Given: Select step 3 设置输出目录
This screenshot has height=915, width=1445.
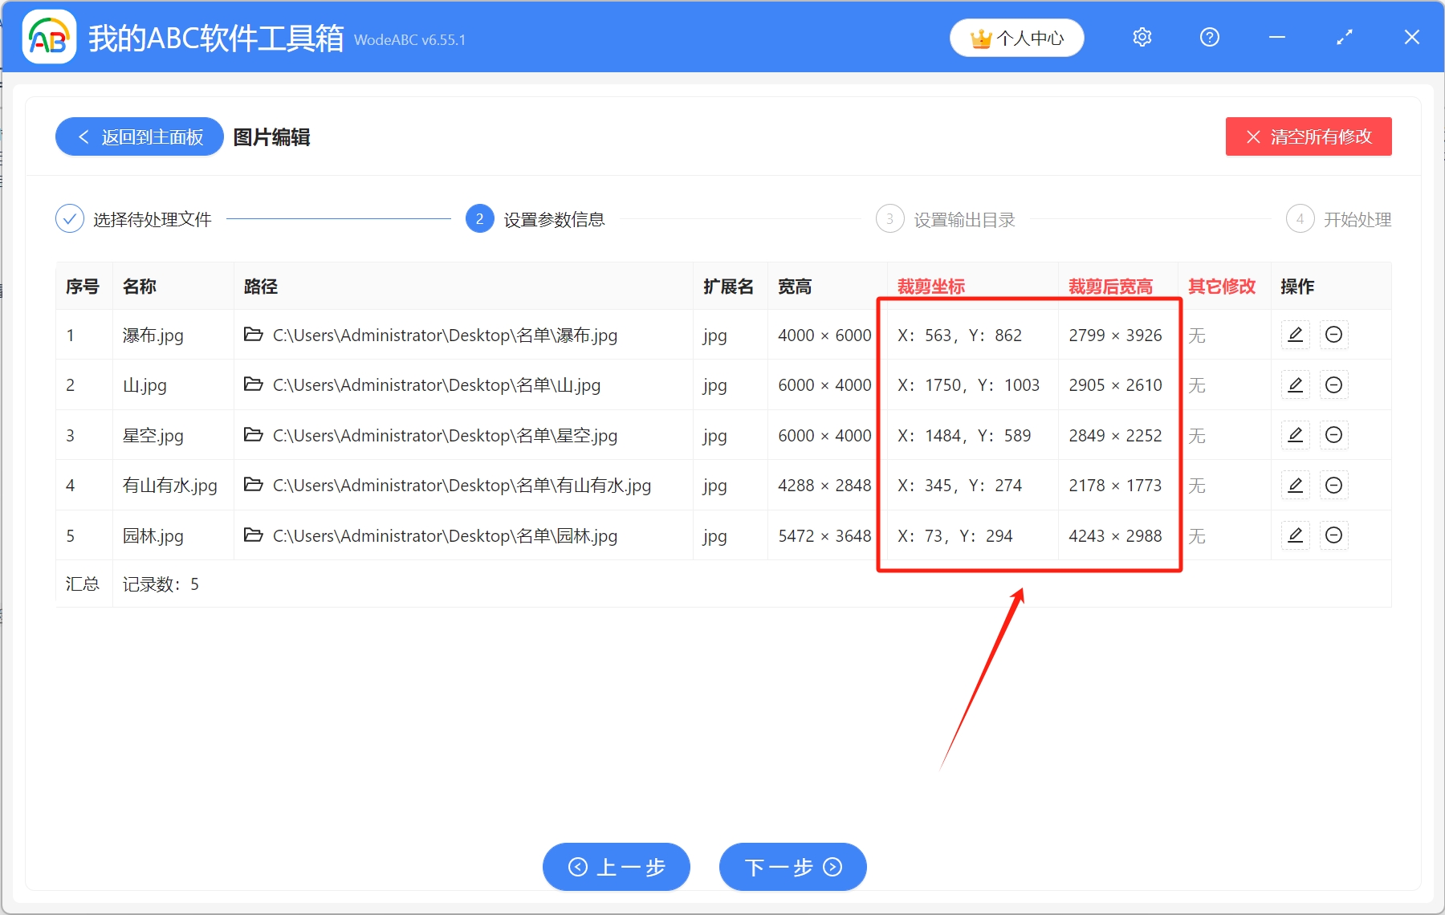Looking at the screenshot, I should click(946, 219).
